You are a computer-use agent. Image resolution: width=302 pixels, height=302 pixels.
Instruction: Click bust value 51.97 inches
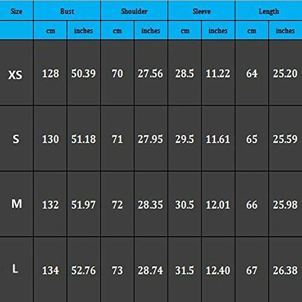[x=83, y=205]
